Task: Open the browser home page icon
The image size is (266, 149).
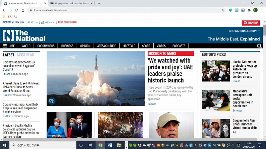Action: click(x=23, y=10)
